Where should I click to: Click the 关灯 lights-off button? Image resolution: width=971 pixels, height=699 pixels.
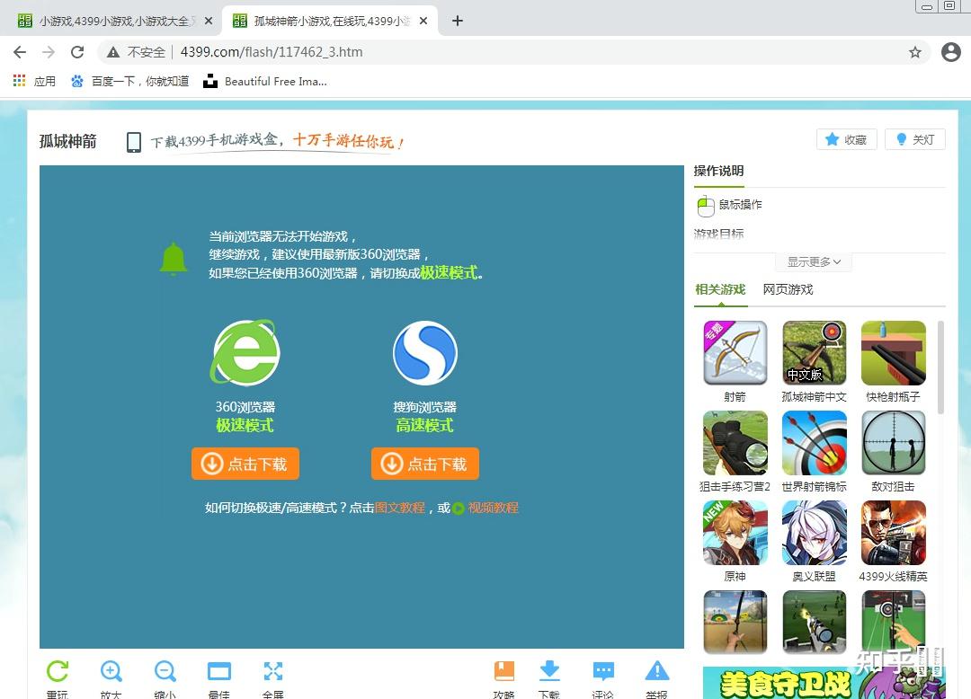[x=914, y=139]
